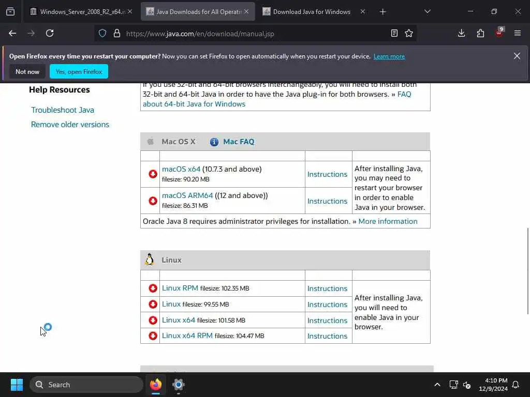Open the tracking protection shield icon

point(102,33)
